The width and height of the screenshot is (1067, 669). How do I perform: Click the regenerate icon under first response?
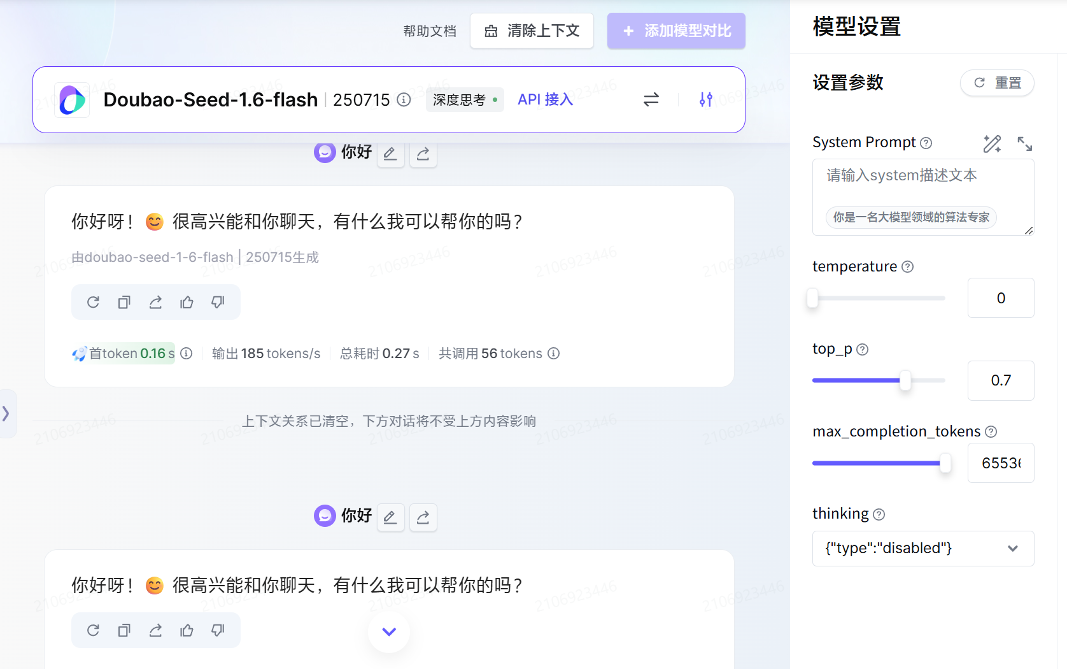click(x=93, y=302)
